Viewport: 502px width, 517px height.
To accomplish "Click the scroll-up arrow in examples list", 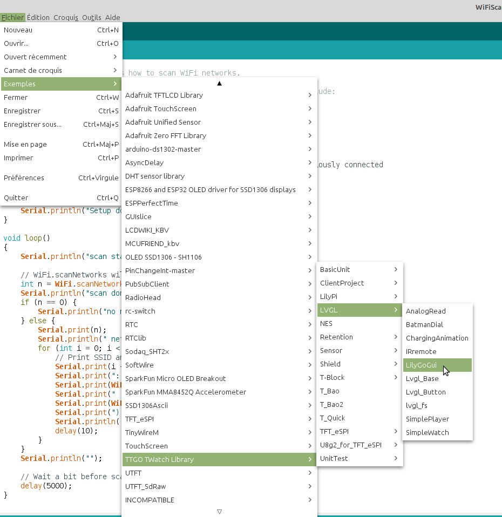I will click(x=219, y=84).
